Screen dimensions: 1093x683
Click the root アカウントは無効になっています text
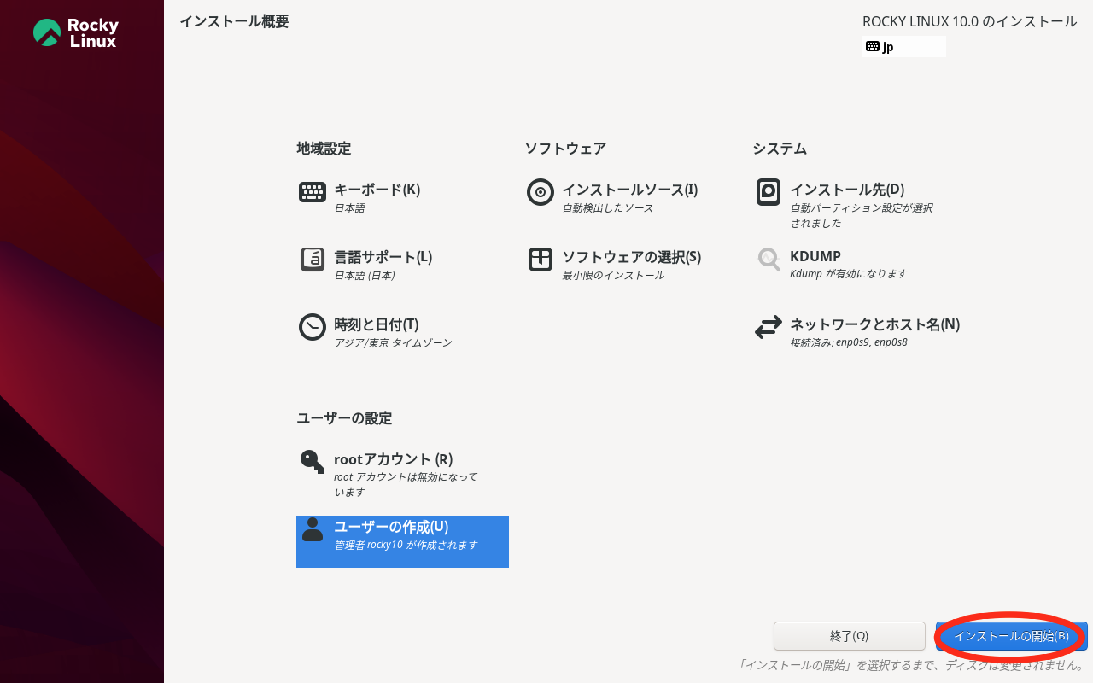pyautogui.click(x=405, y=484)
